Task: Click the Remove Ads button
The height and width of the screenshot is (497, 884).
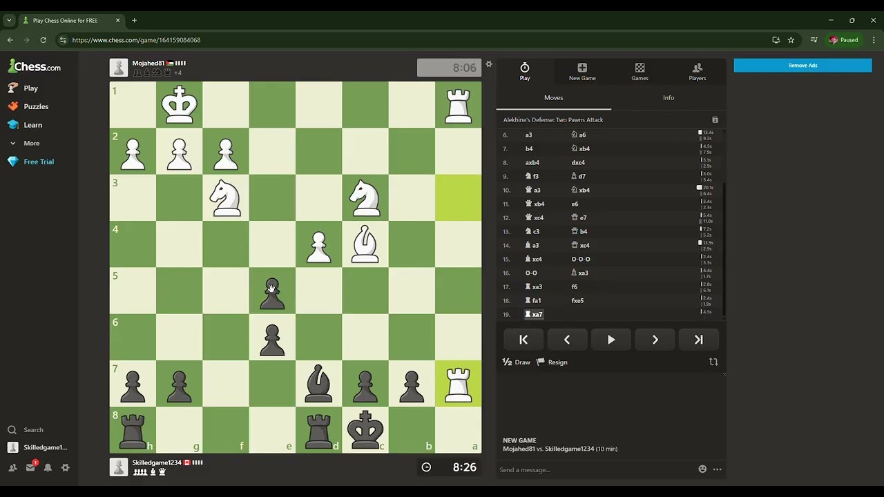Action: pos(803,66)
